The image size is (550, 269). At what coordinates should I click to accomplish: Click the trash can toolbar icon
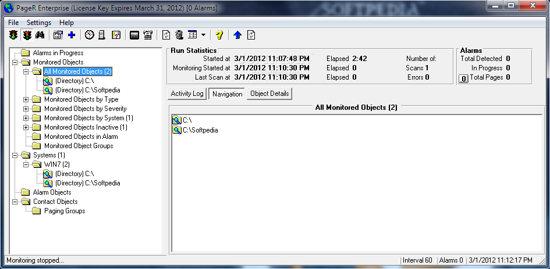(179, 35)
